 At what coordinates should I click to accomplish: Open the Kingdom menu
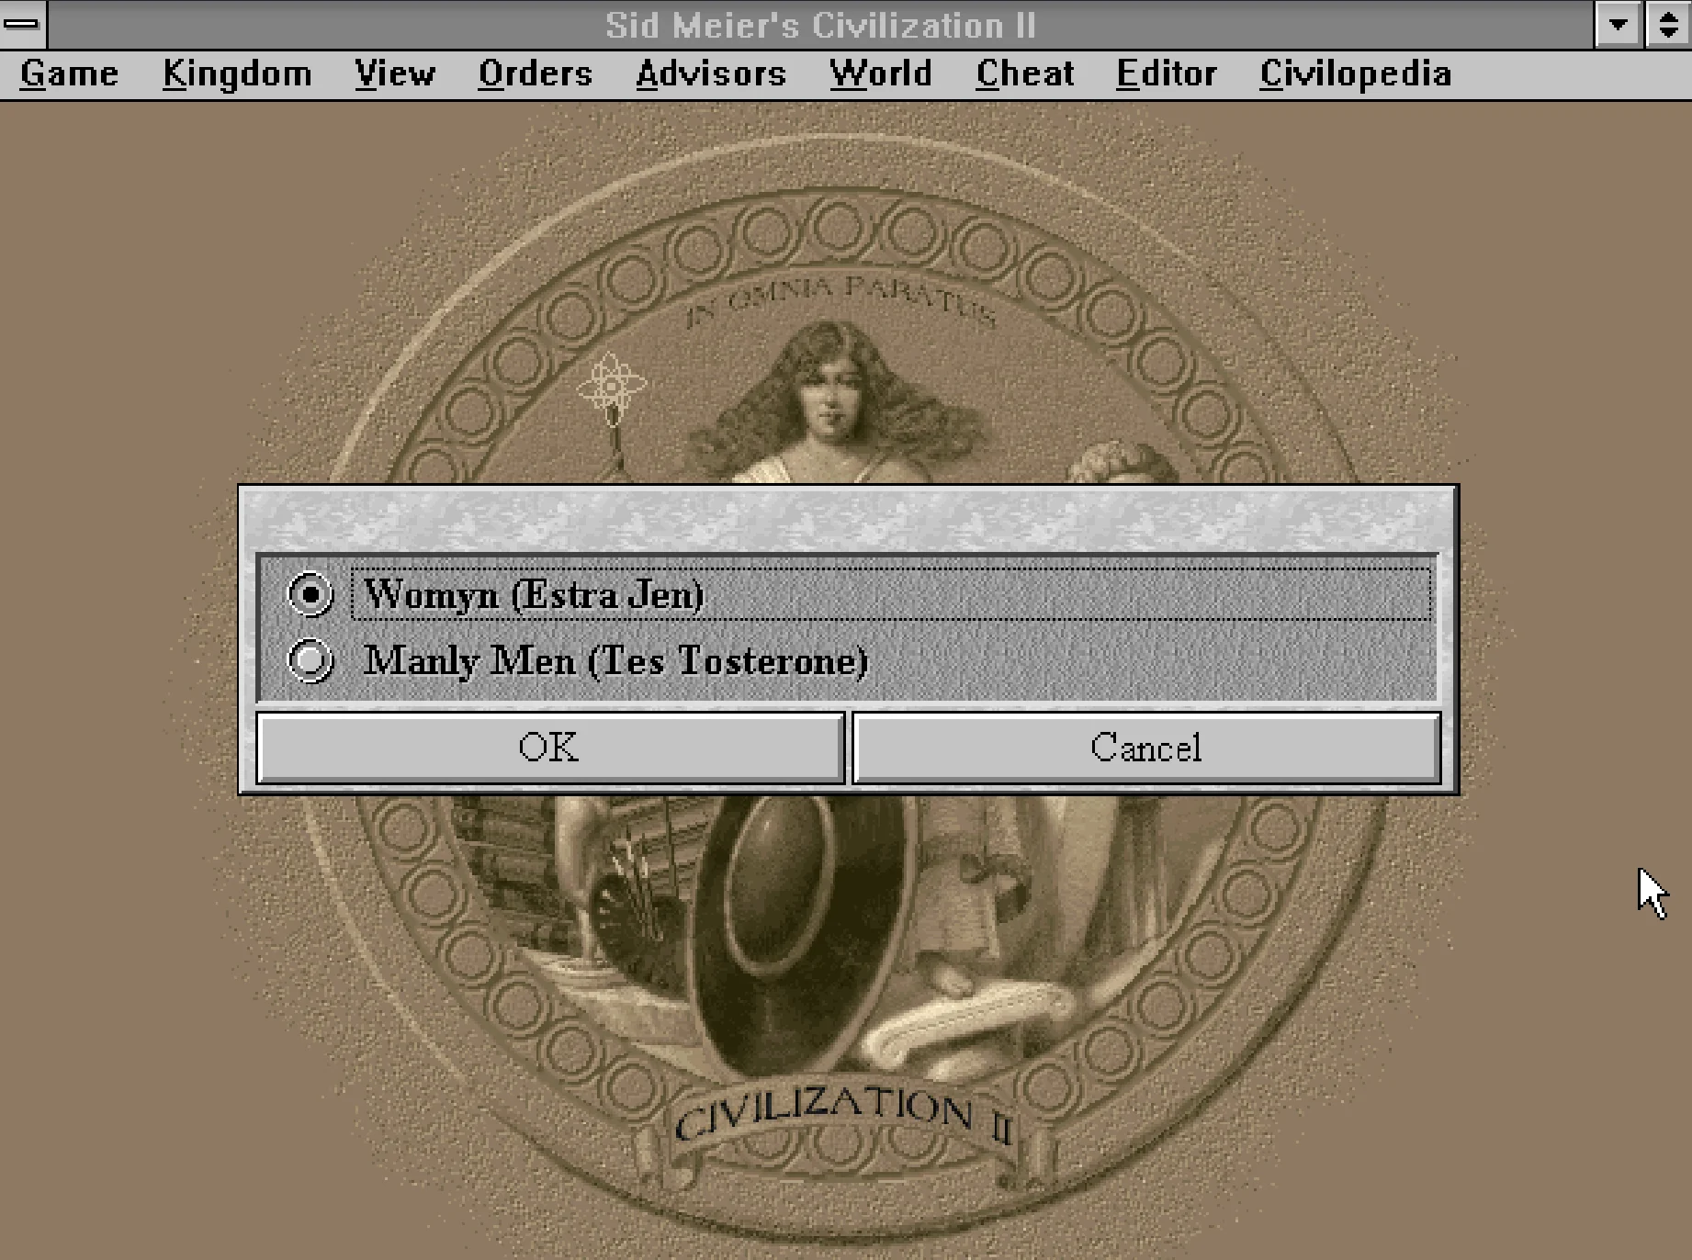coord(237,73)
